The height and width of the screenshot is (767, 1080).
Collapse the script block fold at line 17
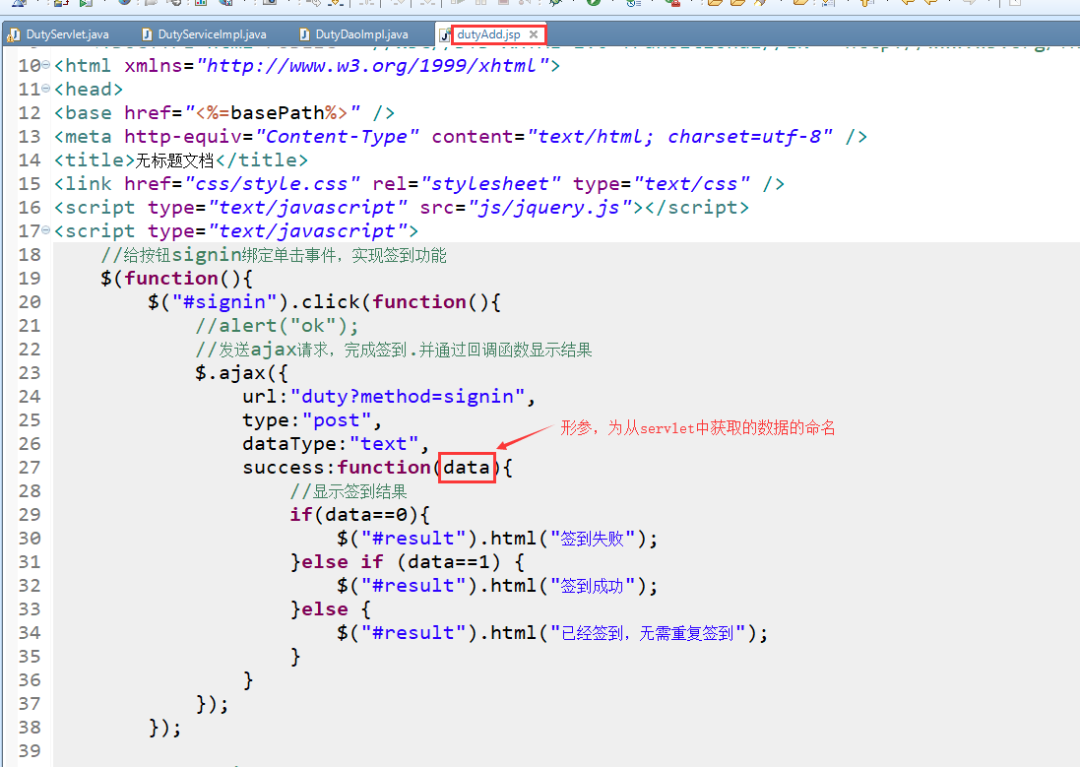[46, 230]
